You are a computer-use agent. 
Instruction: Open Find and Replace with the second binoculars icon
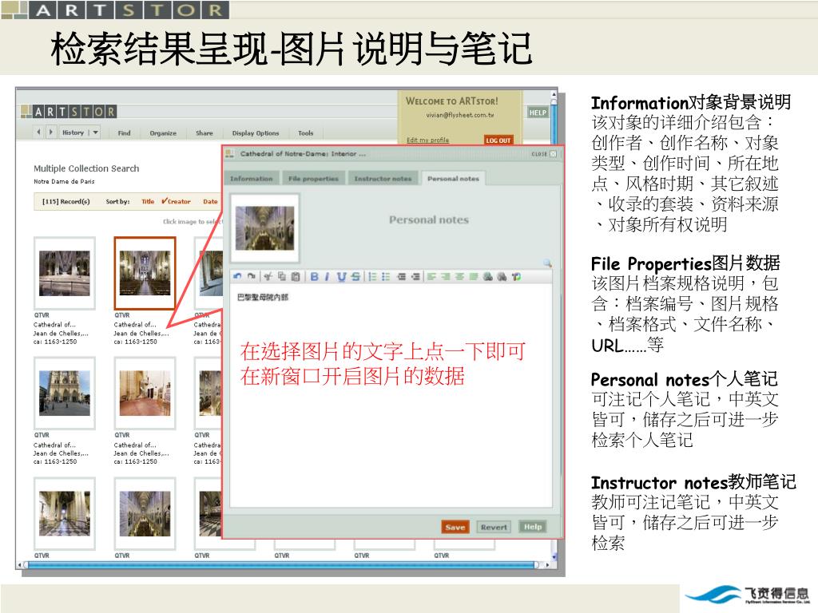click(x=502, y=276)
